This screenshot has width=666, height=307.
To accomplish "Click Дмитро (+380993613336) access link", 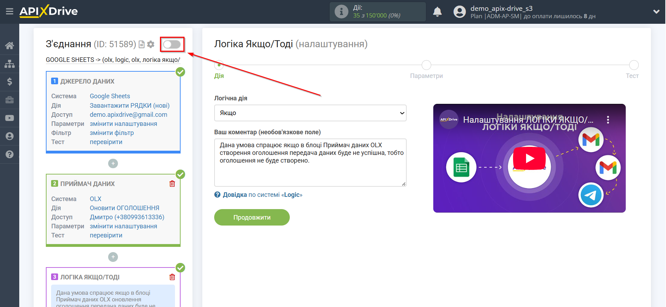I will click(x=127, y=217).
